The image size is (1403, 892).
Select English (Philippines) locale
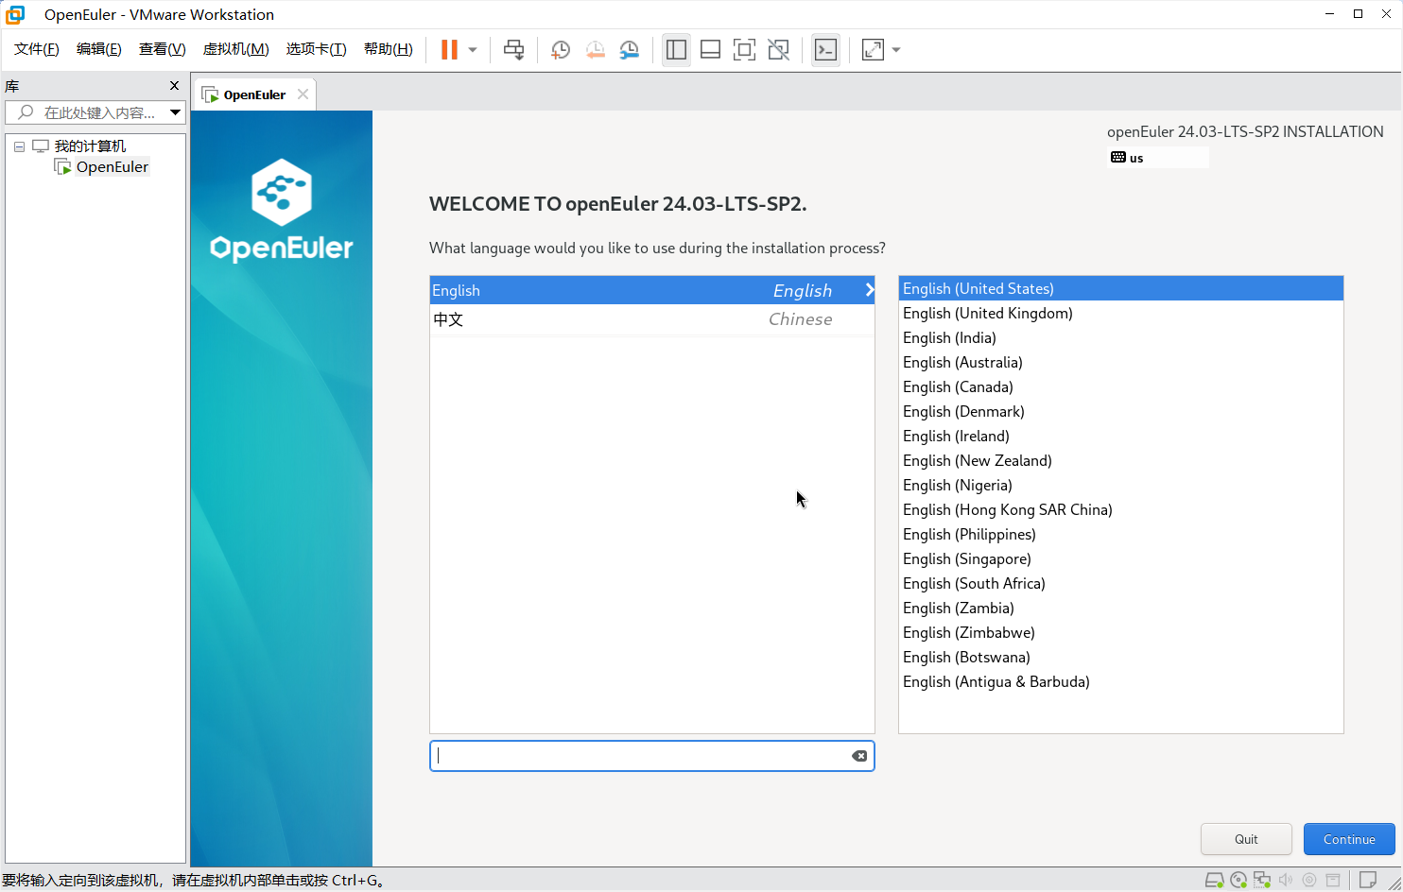point(1120,534)
